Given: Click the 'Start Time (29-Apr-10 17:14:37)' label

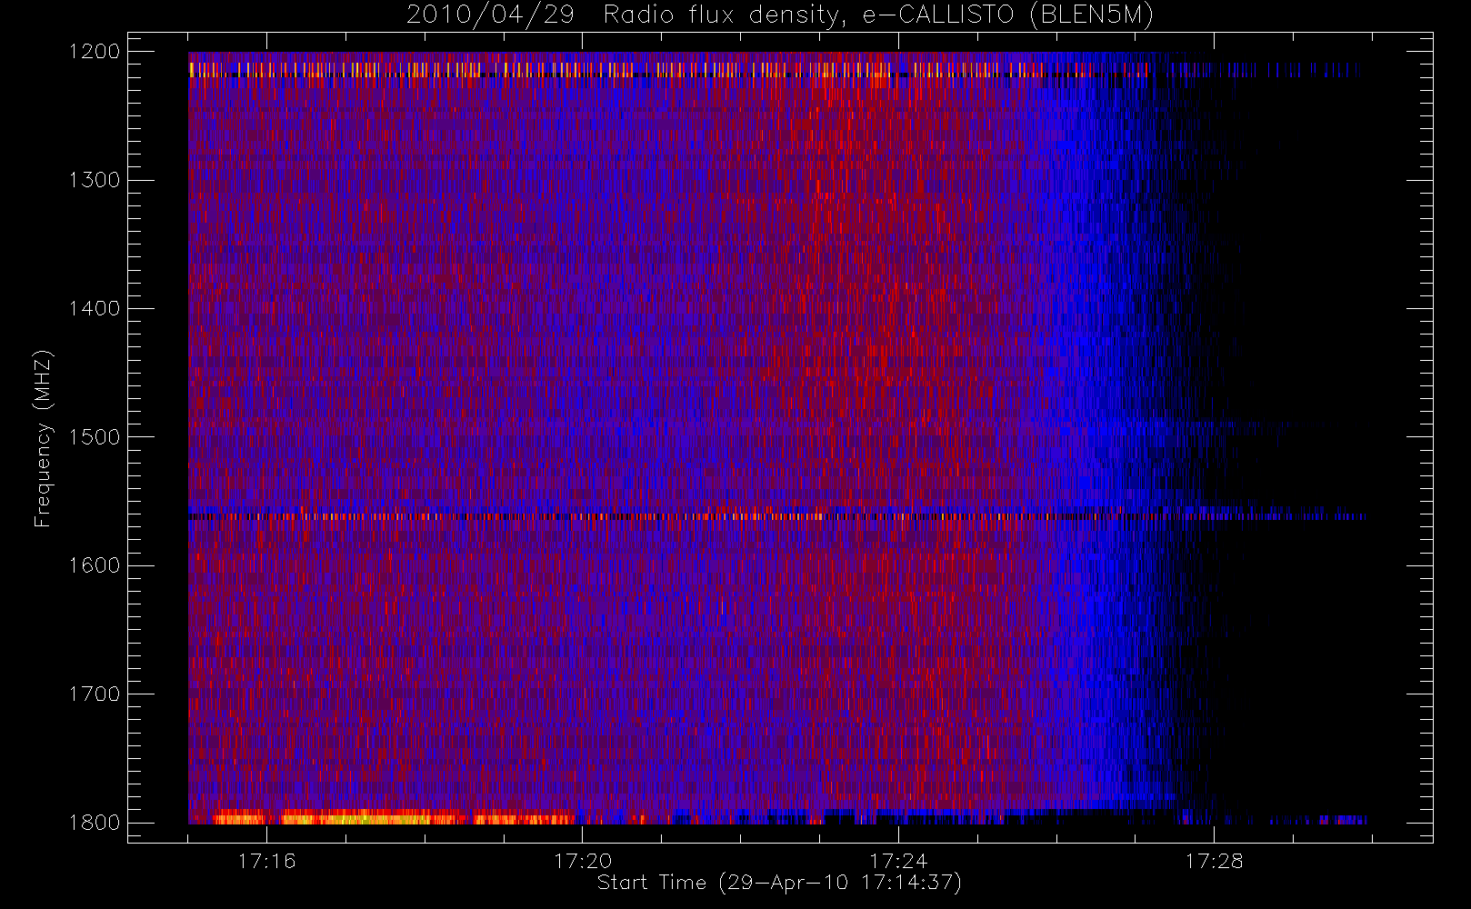Looking at the screenshot, I should pyautogui.click(x=780, y=883).
